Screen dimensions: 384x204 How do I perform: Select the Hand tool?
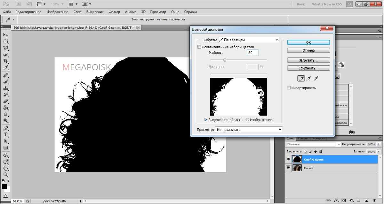coord(5,168)
